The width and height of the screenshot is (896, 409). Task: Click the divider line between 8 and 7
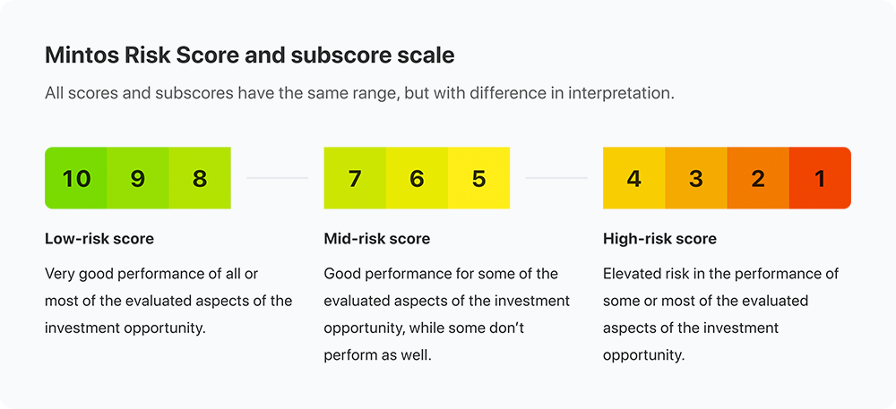pyautogui.click(x=277, y=178)
